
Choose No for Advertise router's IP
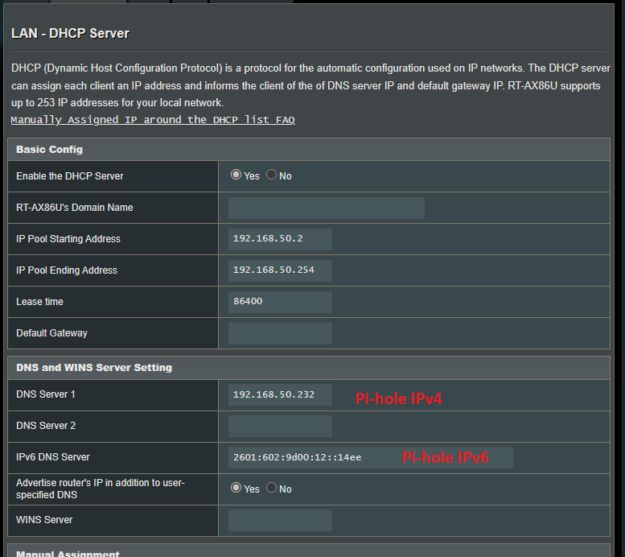(x=271, y=488)
